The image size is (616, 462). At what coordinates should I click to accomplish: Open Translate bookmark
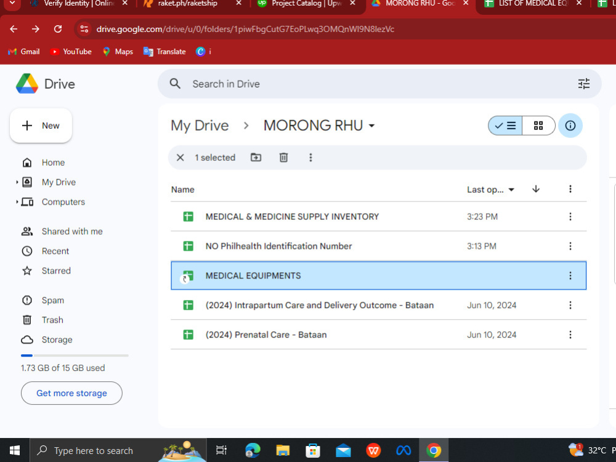point(164,52)
